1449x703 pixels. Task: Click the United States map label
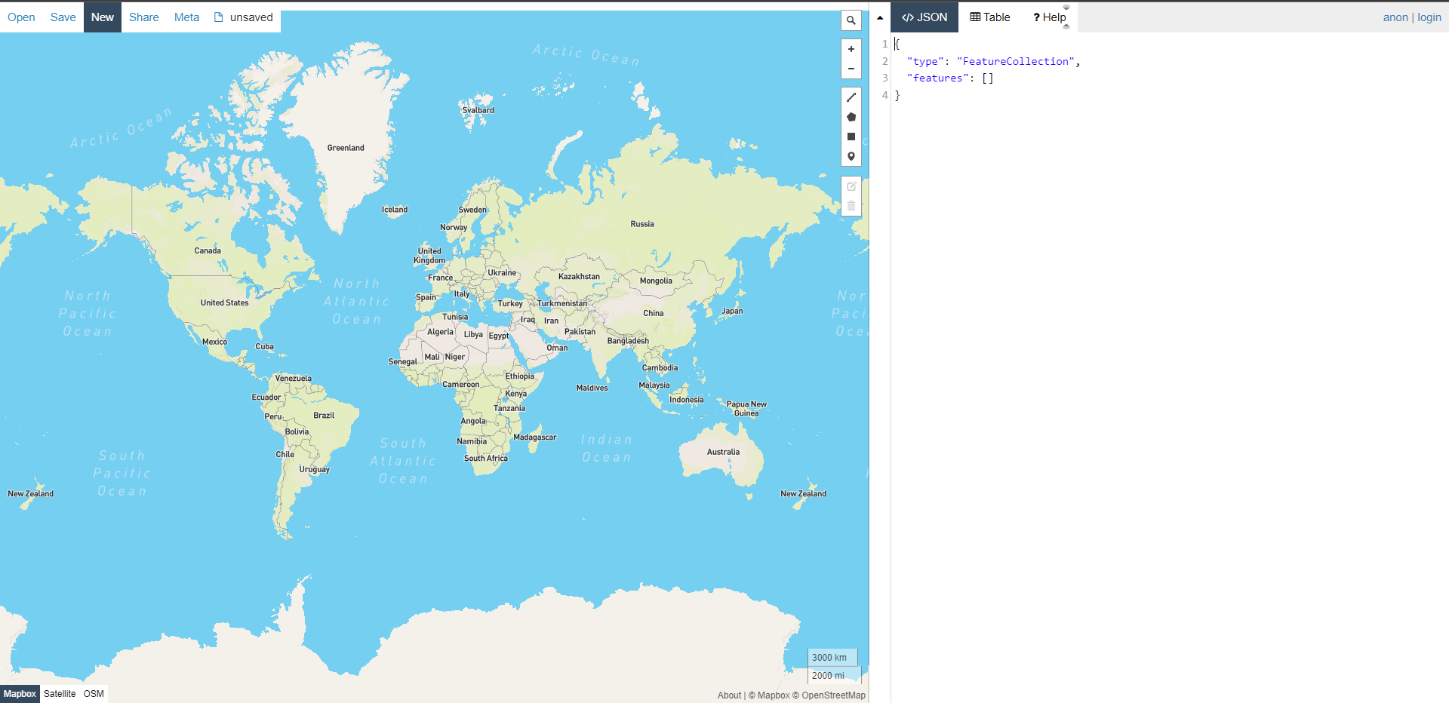tap(224, 302)
